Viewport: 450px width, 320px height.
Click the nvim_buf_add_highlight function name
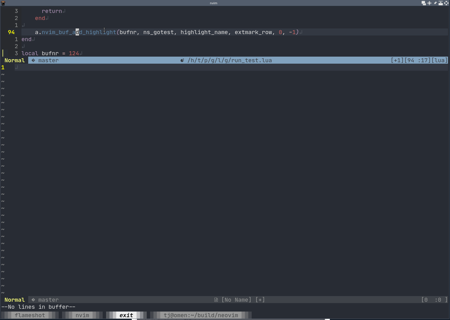[79, 32]
